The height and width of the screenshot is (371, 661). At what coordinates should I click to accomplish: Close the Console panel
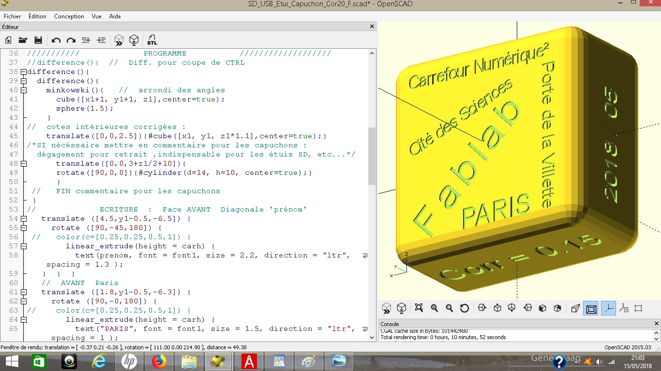pyautogui.click(x=657, y=324)
